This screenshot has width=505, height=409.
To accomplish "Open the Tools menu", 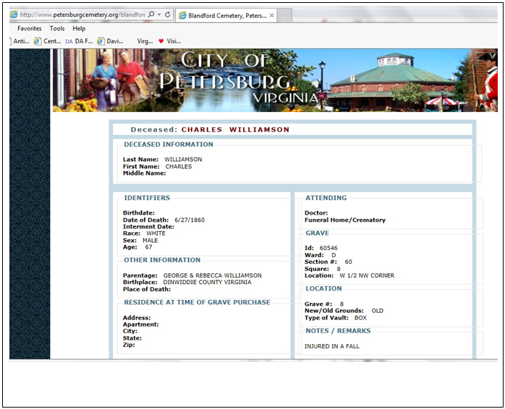I will click(x=56, y=29).
